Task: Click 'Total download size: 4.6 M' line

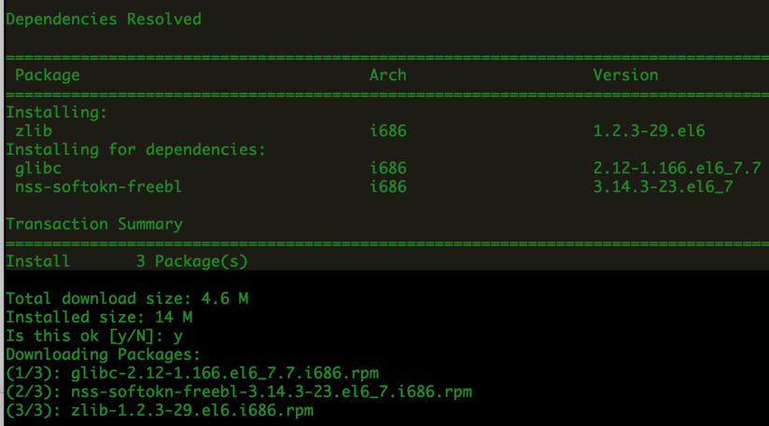Action: point(127,298)
